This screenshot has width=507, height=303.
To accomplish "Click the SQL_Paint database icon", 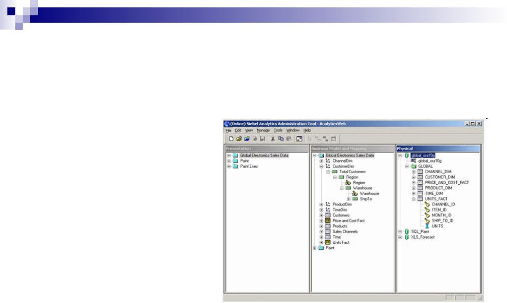I will point(407,232).
